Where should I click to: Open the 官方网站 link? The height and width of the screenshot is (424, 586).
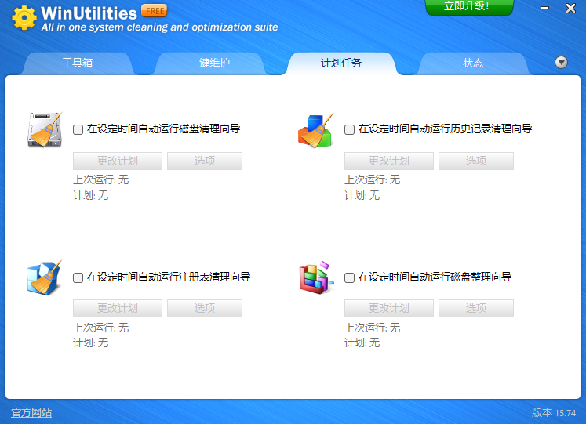click(x=31, y=412)
